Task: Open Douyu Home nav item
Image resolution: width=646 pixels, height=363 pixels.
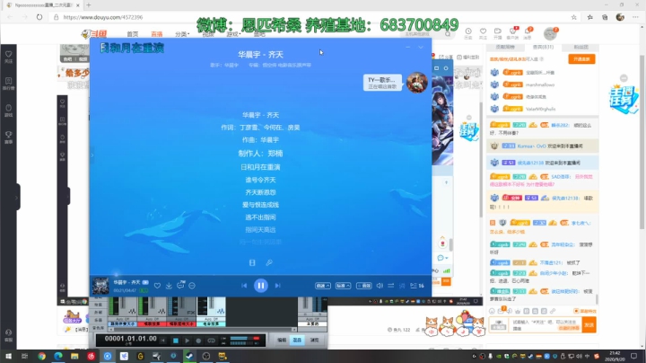Action: click(x=132, y=34)
